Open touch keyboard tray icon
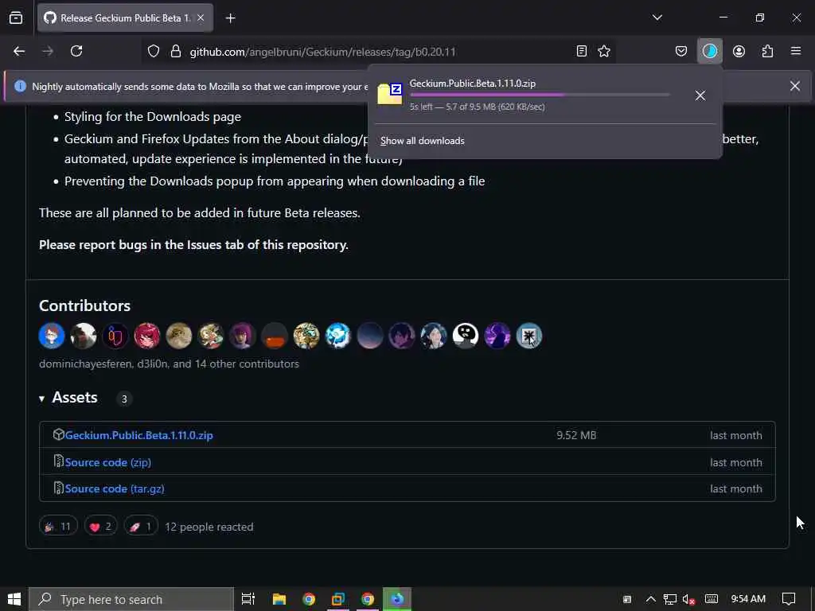The width and height of the screenshot is (815, 611). pos(712,599)
